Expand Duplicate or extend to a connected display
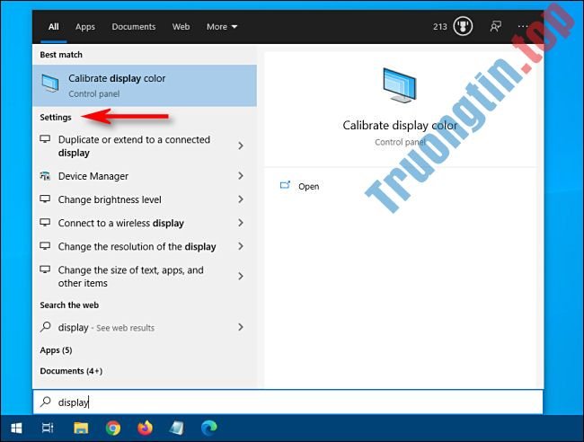 241,146
